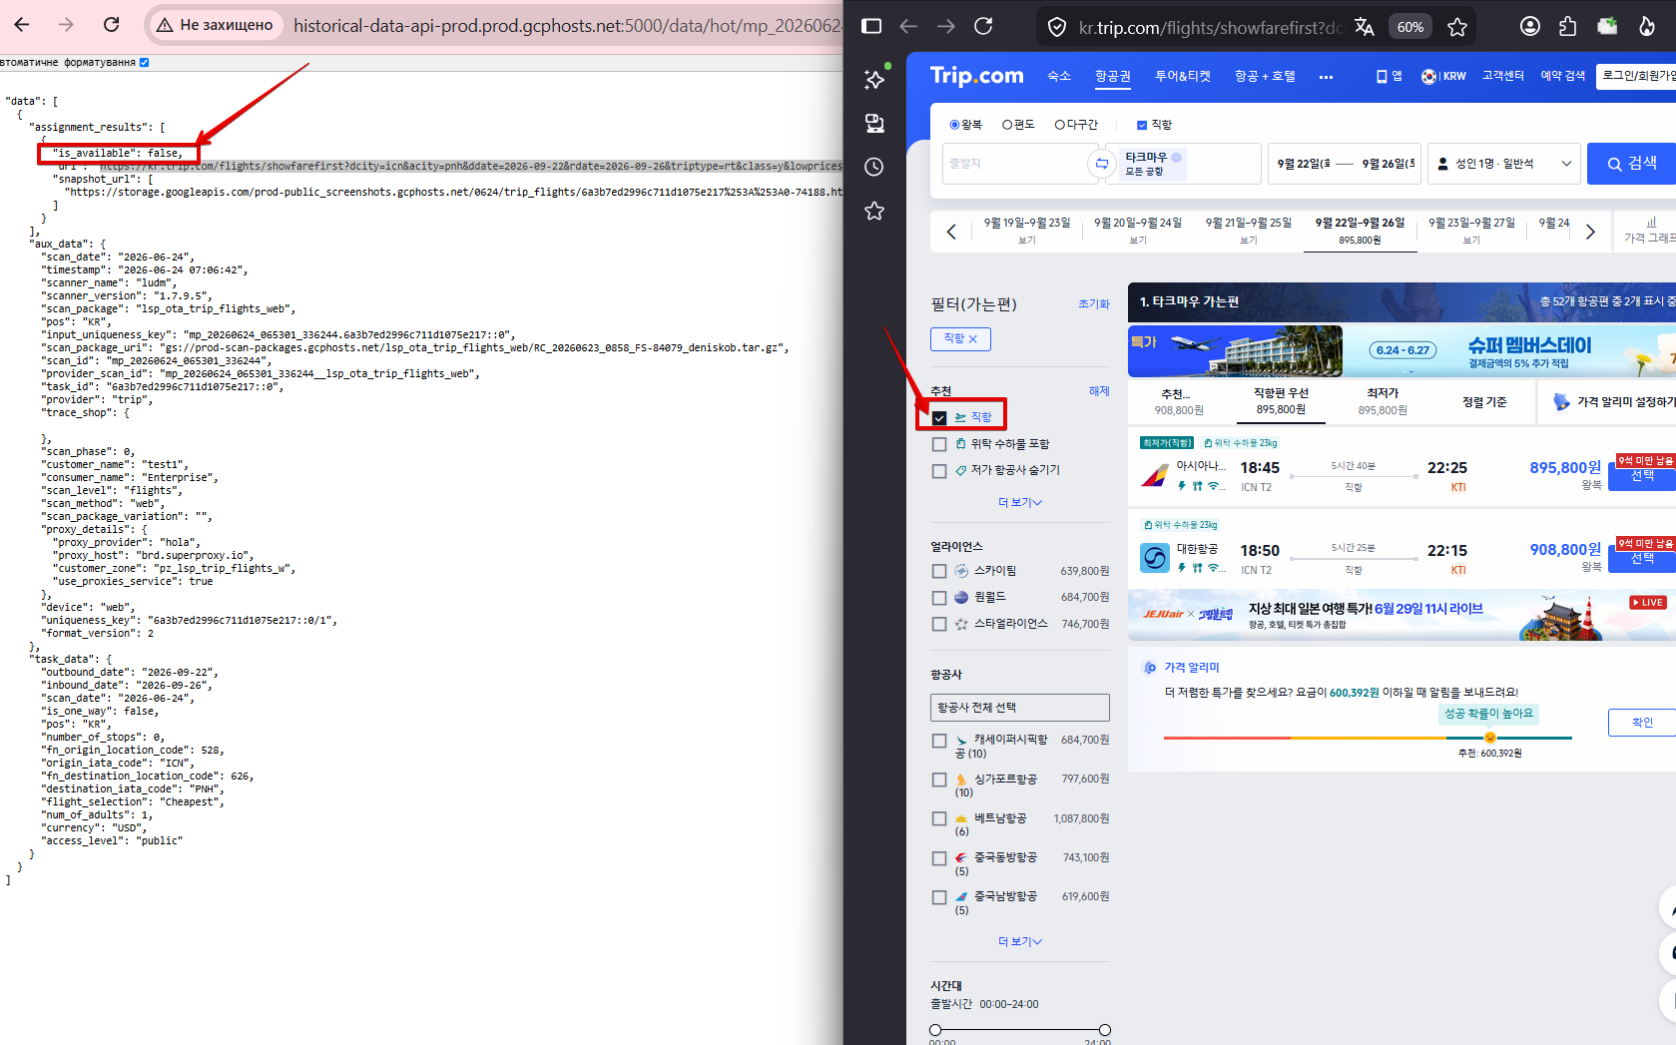Select the 다구간 multi-city radio button
Image resolution: width=1676 pixels, height=1045 pixels.
[1060, 125]
